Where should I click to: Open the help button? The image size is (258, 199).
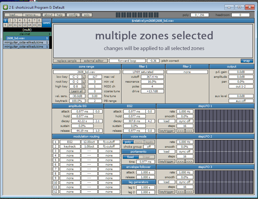pos(60,15)
